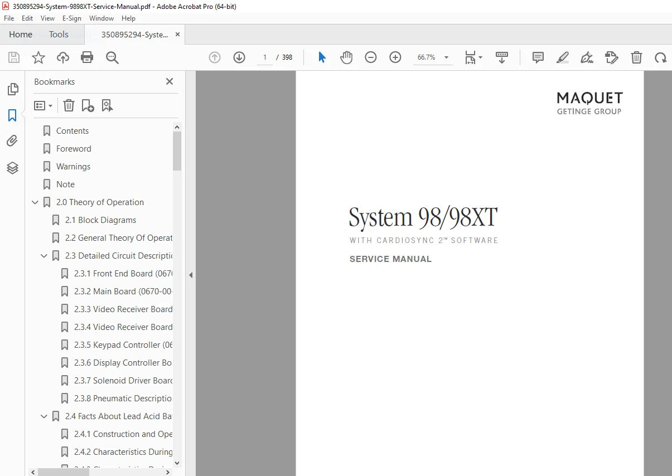Switch to scrolling read mode icon
This screenshot has height=476, width=672.
pyautogui.click(x=502, y=57)
